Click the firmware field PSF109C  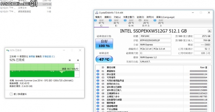(155, 36)
